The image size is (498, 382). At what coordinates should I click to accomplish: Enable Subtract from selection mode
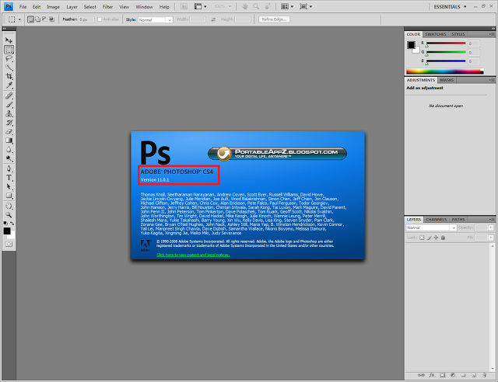coord(44,19)
